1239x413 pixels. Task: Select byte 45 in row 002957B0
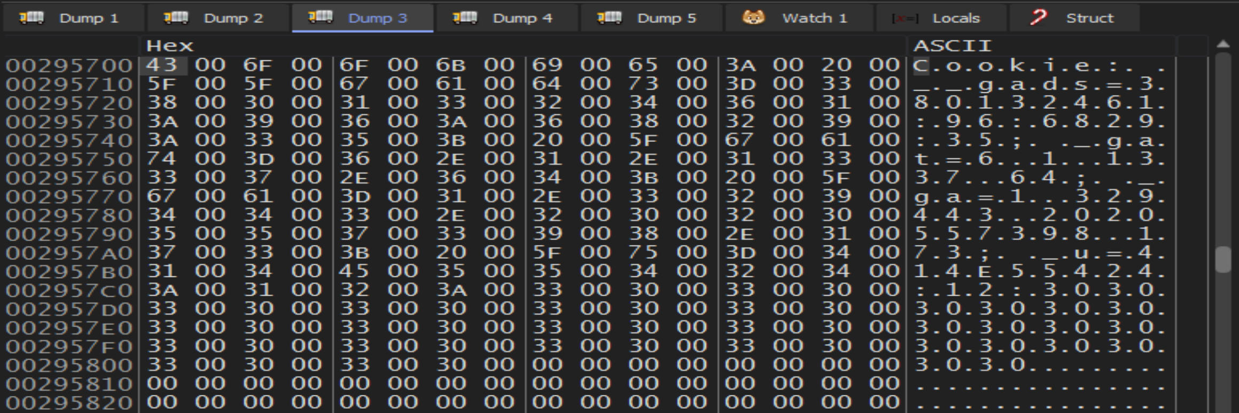tap(354, 271)
